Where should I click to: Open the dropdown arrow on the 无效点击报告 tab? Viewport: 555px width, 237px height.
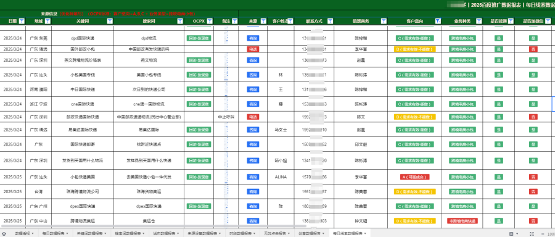289,234
